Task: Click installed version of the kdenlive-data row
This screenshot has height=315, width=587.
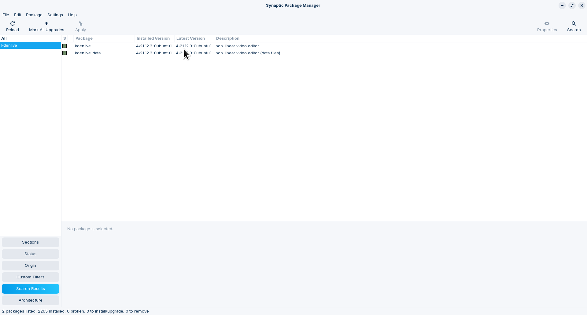Action: click(154, 53)
